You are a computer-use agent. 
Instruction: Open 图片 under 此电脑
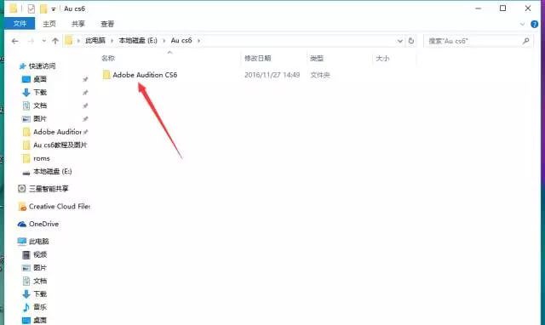click(x=40, y=268)
